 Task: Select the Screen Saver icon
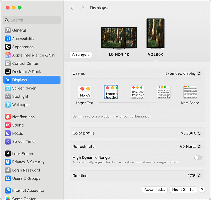point(8,88)
